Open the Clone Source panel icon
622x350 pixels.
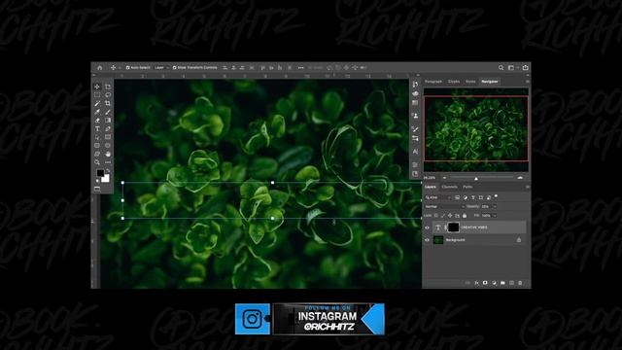(x=415, y=116)
